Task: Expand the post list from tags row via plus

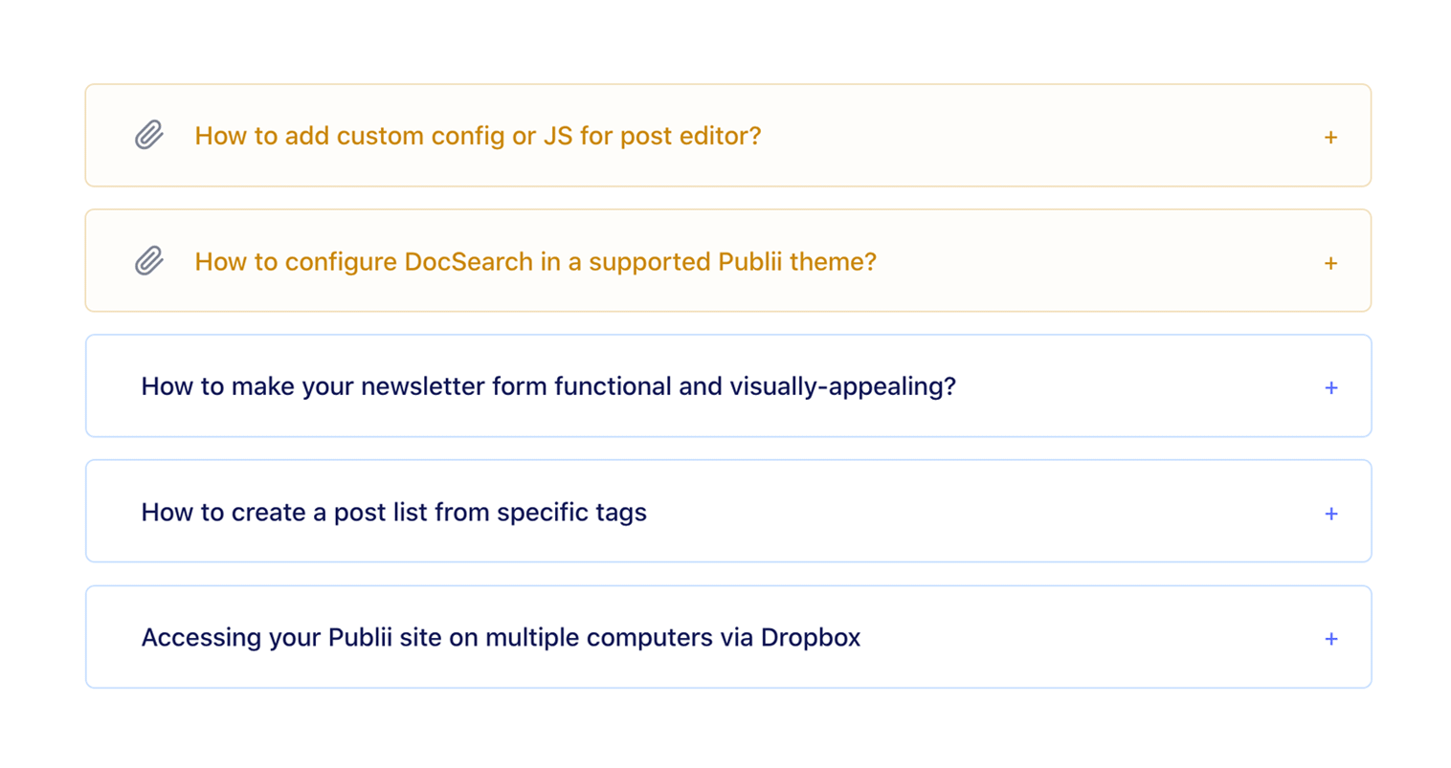Action: [1330, 514]
